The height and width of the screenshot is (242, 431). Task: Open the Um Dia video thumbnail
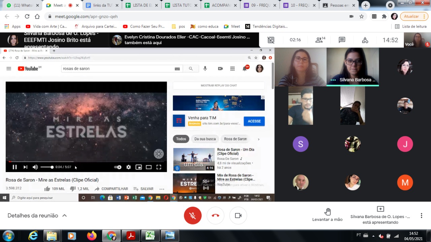pos(194,160)
